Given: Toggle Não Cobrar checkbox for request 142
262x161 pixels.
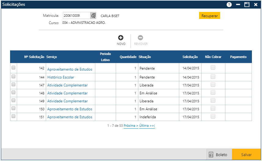Looking at the screenshot, I should coord(213,68).
